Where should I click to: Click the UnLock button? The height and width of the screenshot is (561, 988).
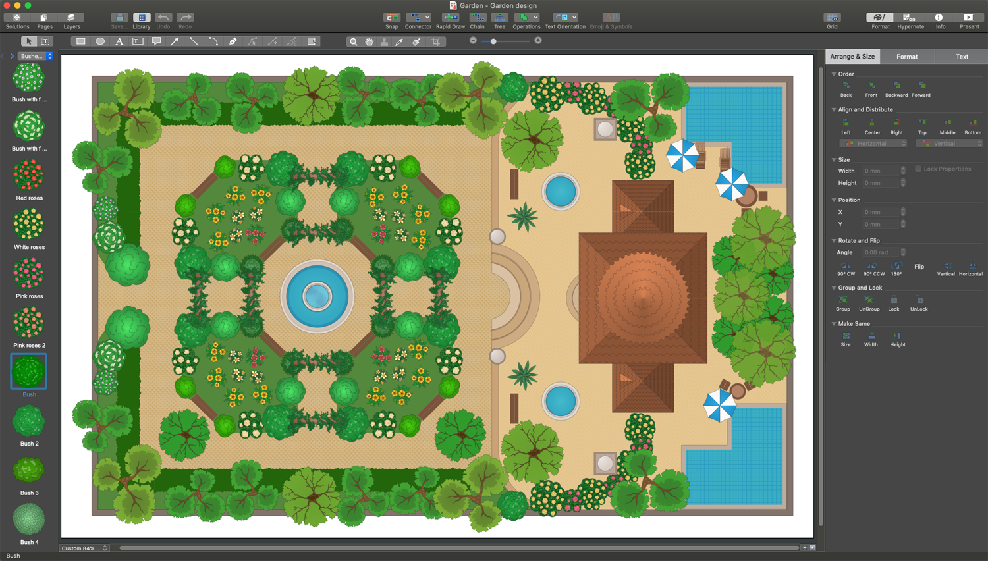(x=919, y=304)
